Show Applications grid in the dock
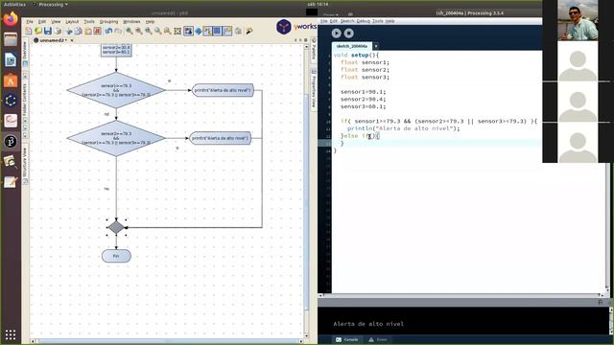Screen dimensions: 614x345 (11, 334)
